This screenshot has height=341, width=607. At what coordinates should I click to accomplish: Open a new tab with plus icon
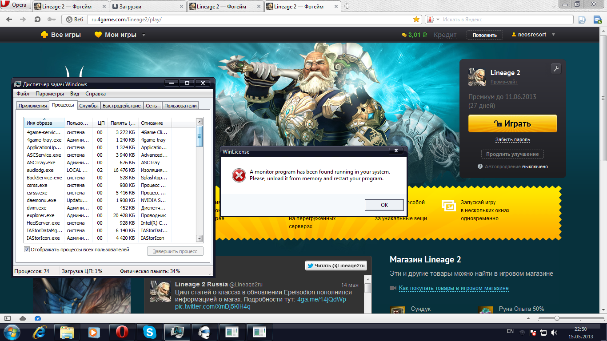(347, 6)
